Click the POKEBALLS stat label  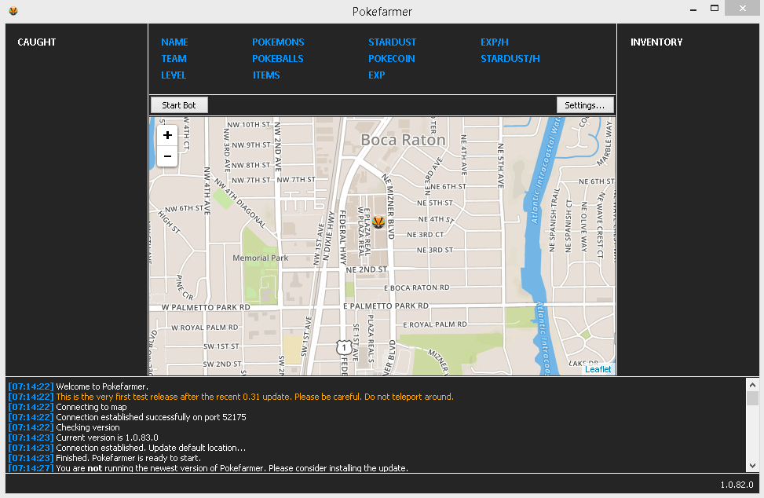click(x=278, y=59)
